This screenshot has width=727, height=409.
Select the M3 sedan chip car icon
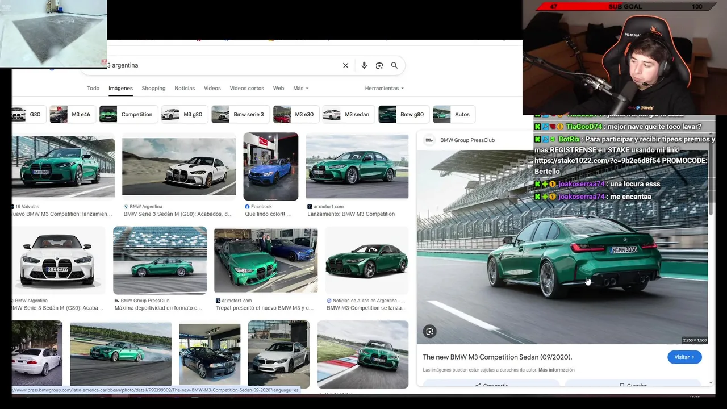click(x=332, y=114)
